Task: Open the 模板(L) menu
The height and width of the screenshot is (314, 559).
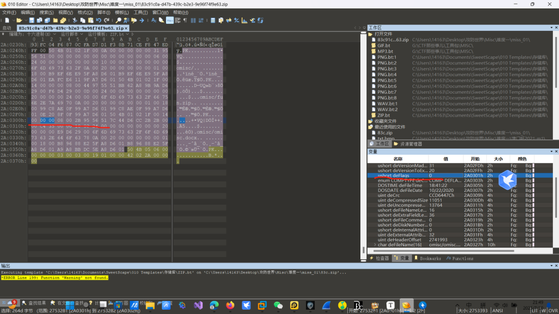Action: click(122, 13)
